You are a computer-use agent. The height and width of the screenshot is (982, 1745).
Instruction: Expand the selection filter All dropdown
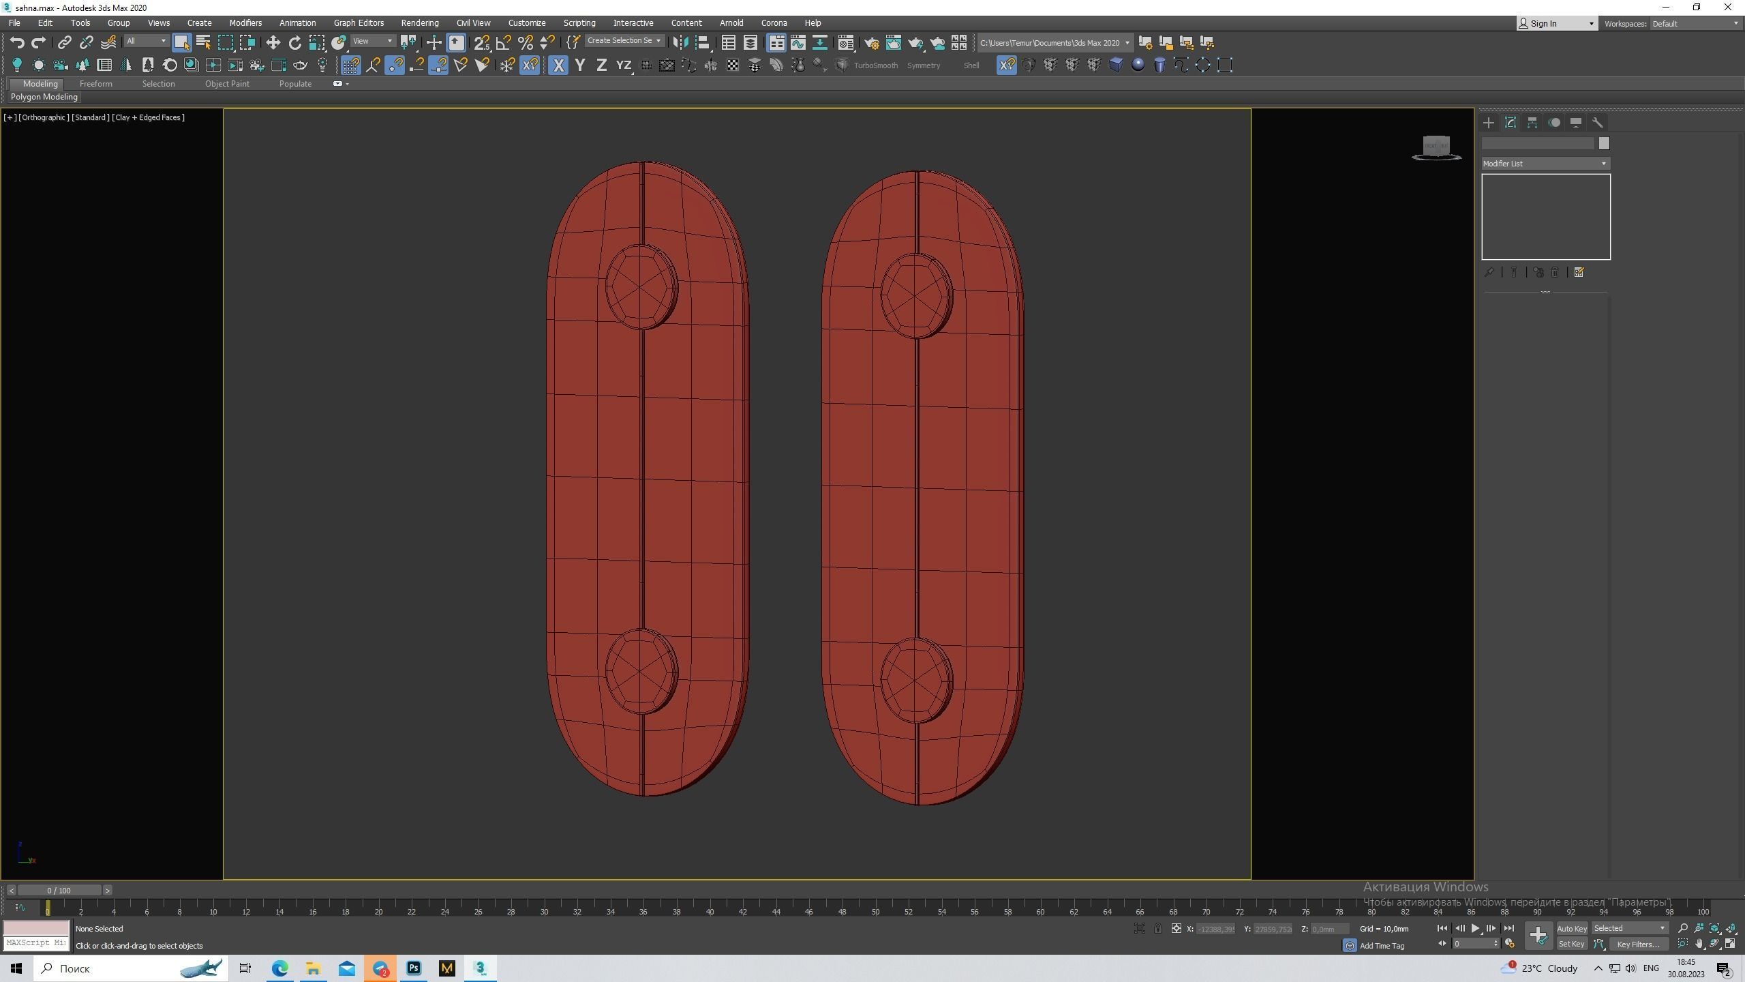[146, 42]
